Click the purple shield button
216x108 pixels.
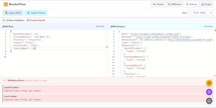tap(209, 92)
